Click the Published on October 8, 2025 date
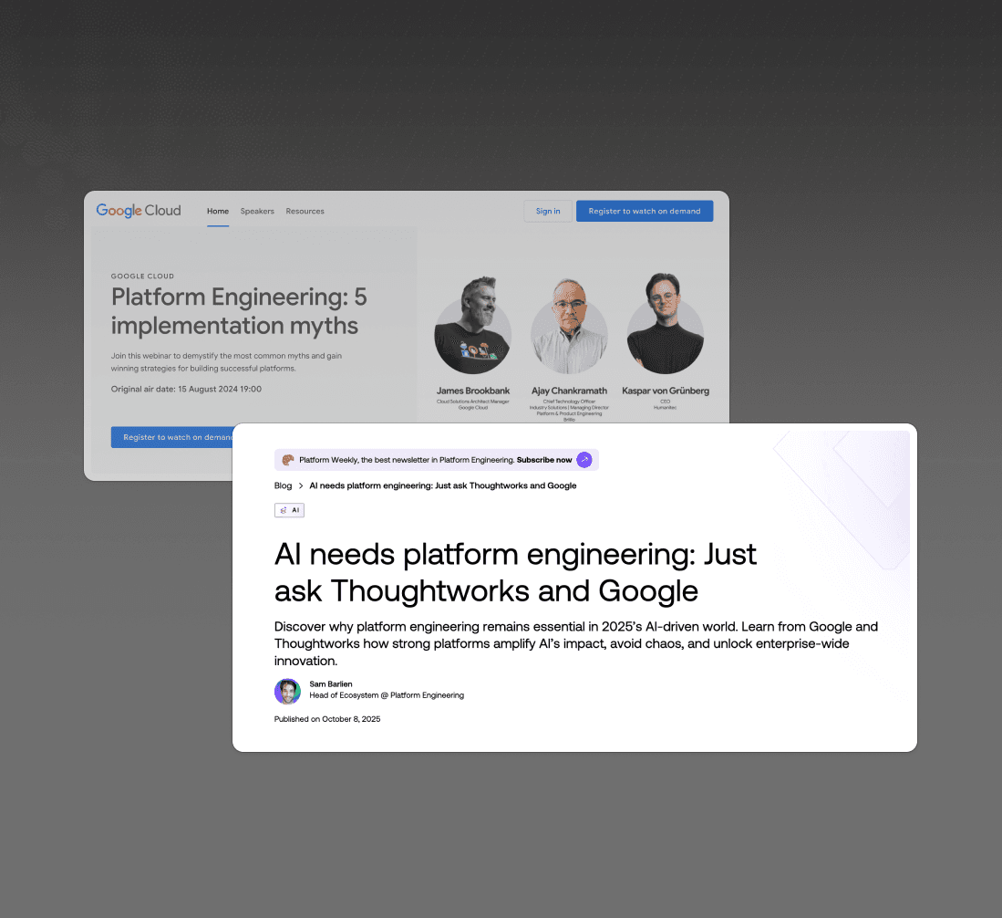This screenshot has height=918, width=1002. tap(327, 719)
